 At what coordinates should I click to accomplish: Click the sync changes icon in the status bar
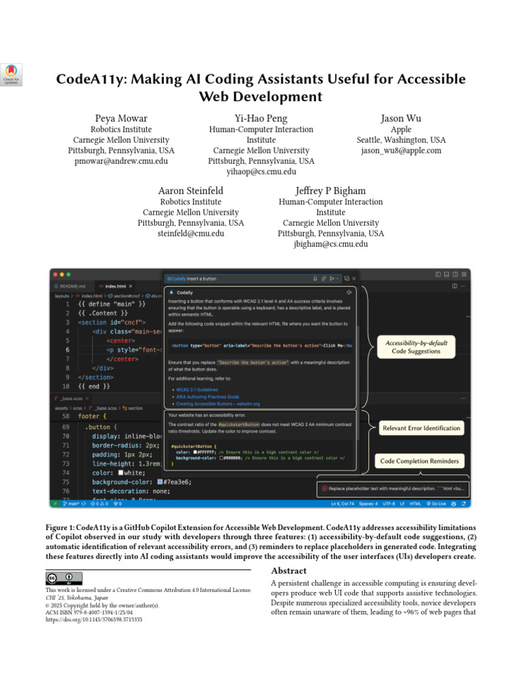click(84, 504)
